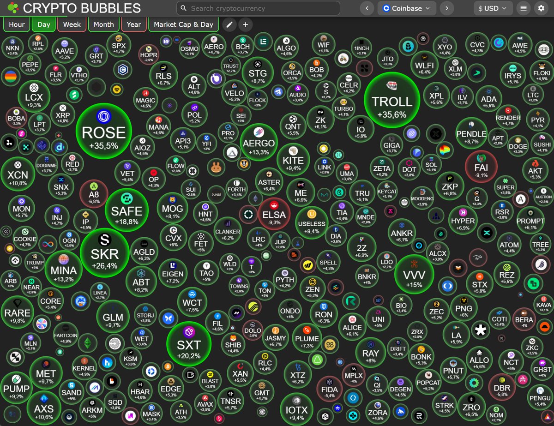Viewport: 554px width, 426px height.
Task: Select the MOG +8,1% bubble
Action: pos(173,207)
